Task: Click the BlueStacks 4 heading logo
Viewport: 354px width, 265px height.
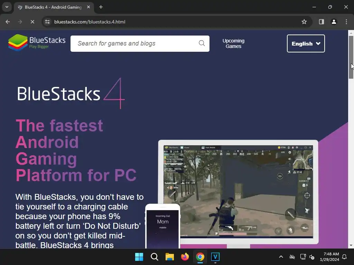Action: click(71, 93)
